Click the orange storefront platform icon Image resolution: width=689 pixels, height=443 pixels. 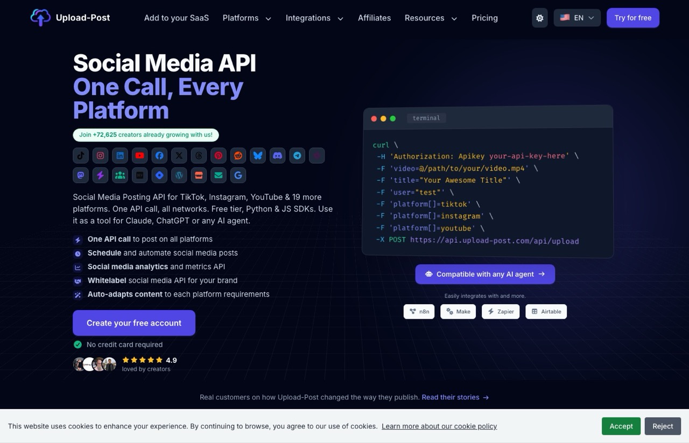(199, 175)
